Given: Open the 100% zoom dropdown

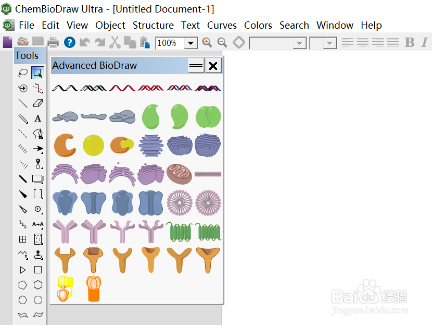Looking at the screenshot, I should [190, 43].
